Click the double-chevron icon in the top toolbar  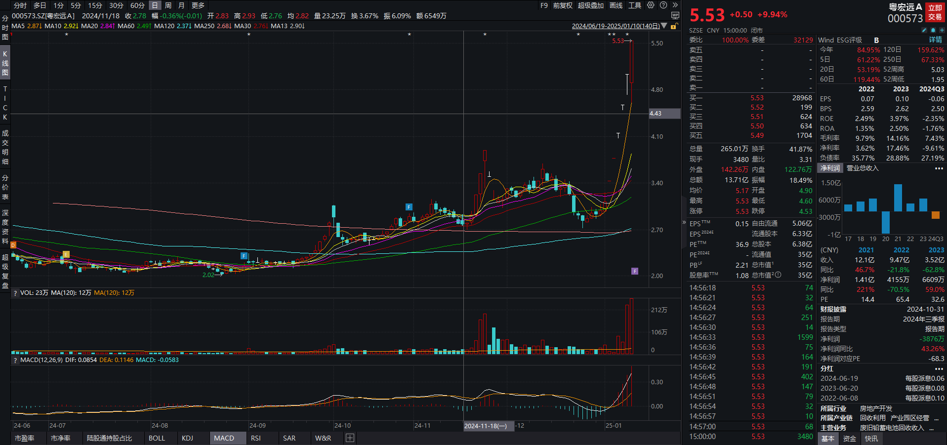[675, 5]
